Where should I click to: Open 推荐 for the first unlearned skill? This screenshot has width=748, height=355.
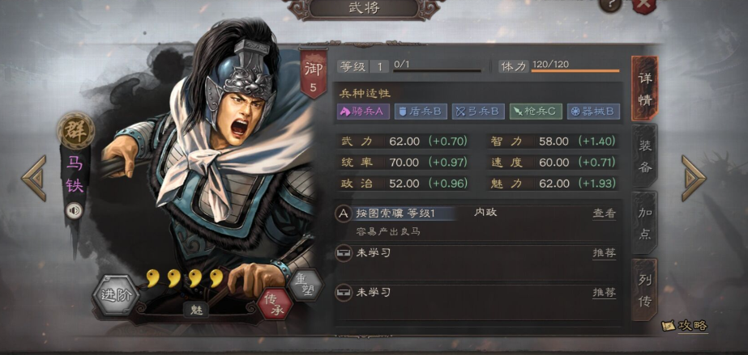pyautogui.click(x=604, y=253)
